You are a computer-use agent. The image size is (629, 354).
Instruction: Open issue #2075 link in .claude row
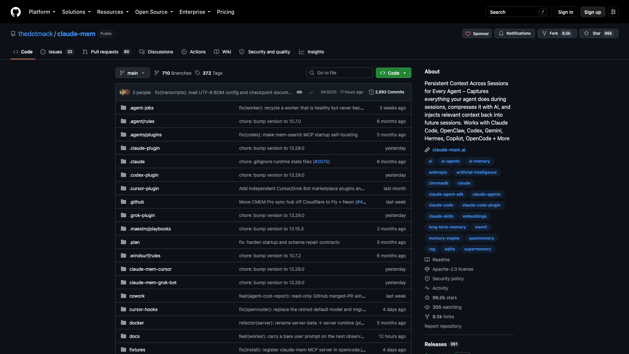point(321,162)
